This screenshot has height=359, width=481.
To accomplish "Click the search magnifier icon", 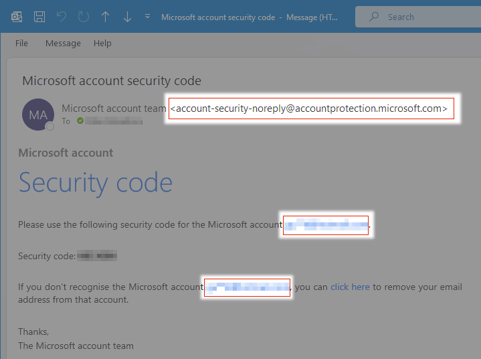I will coord(374,17).
